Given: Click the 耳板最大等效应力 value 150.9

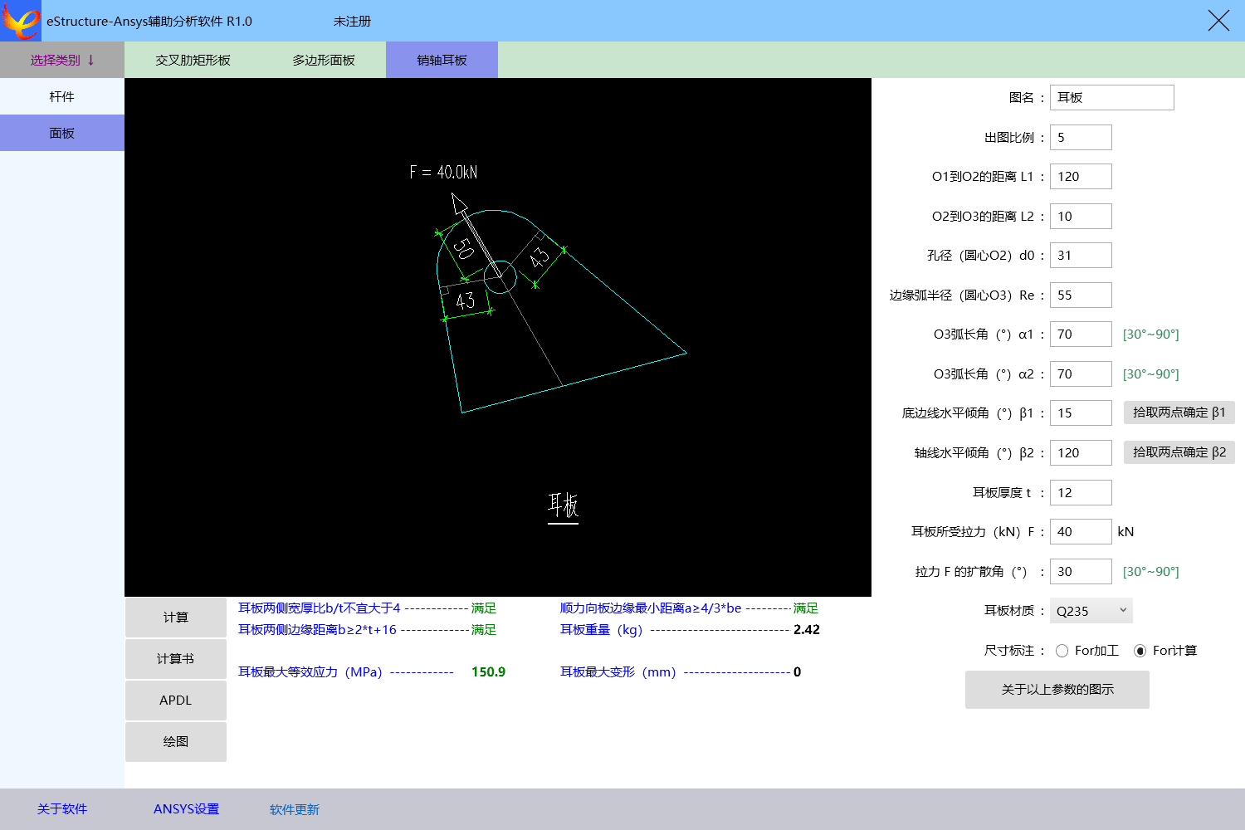Looking at the screenshot, I should tap(488, 672).
